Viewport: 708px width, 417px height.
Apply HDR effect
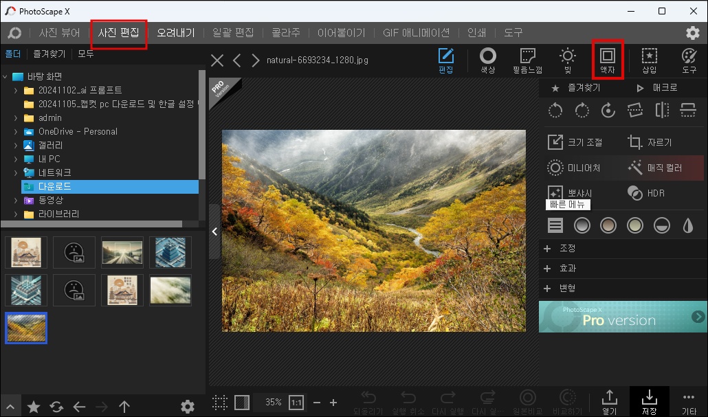[646, 193]
